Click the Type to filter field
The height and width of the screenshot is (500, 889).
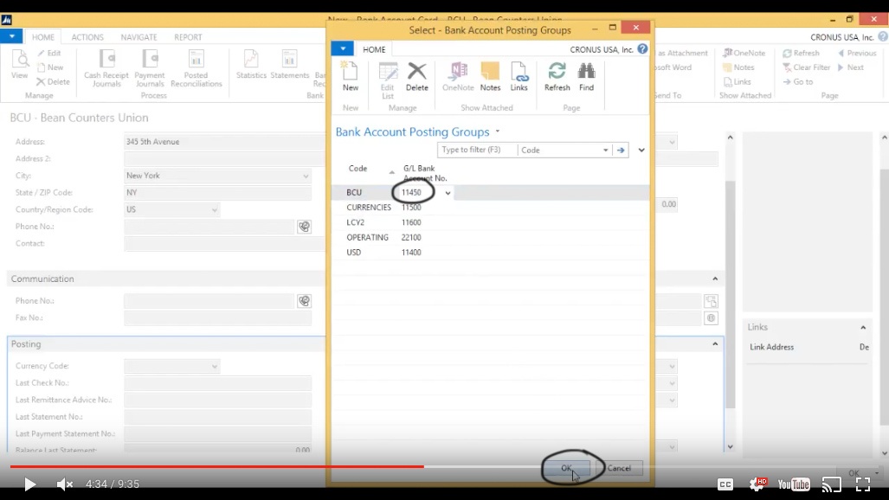(477, 150)
